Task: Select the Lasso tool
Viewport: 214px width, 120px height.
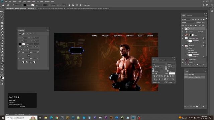Action: [2, 17]
